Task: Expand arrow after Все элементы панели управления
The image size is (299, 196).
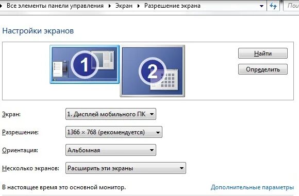Action: 110,6
